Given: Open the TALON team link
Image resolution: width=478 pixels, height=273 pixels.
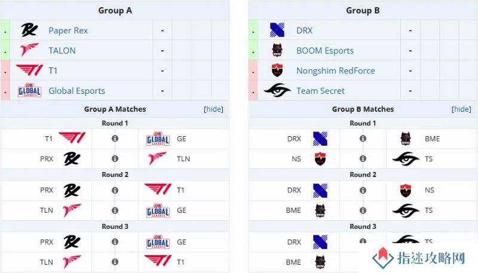Looking at the screenshot, I should coord(62,51).
